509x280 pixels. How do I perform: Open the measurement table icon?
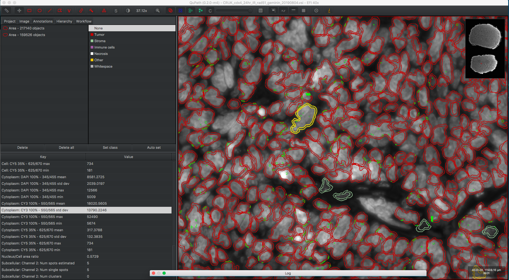click(261, 11)
